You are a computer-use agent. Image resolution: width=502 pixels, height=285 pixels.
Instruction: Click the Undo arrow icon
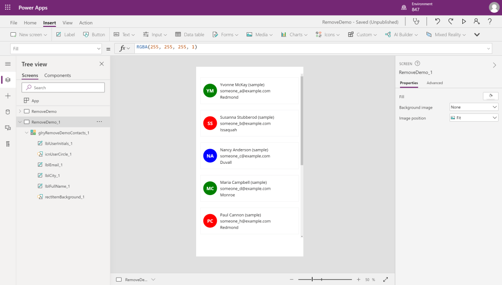(437, 22)
